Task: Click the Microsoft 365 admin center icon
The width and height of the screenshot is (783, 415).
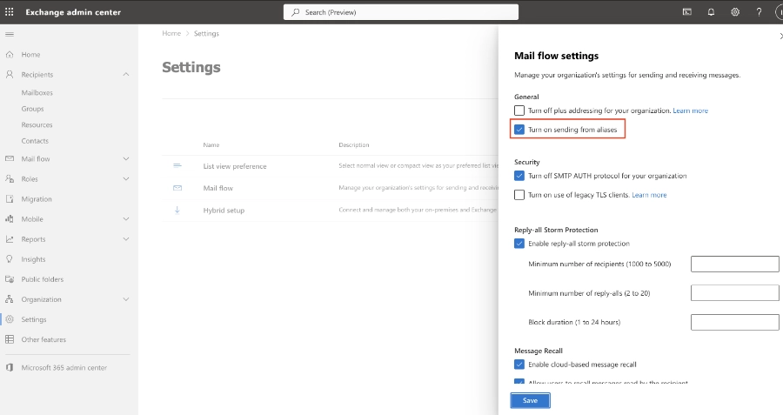Action: 10,367
